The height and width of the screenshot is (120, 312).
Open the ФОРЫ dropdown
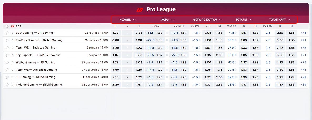tap(167, 20)
